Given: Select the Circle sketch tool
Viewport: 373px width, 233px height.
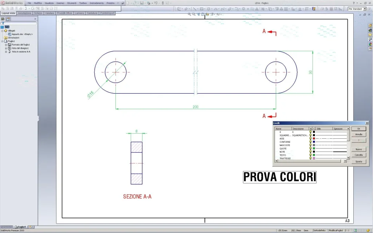Looking at the screenshot, I should coord(209,9).
